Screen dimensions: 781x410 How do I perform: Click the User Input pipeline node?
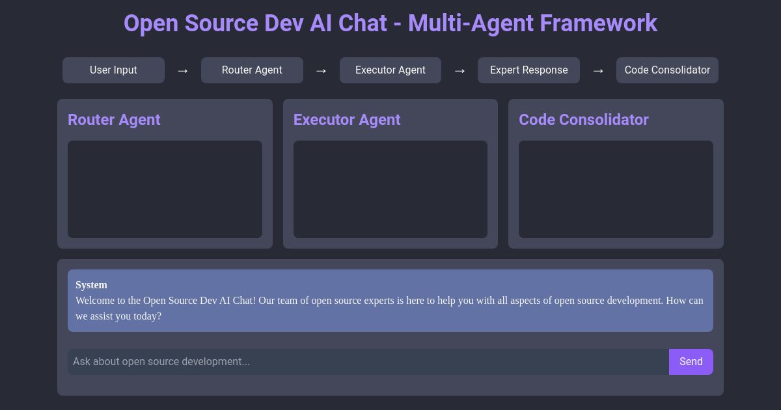coord(113,70)
